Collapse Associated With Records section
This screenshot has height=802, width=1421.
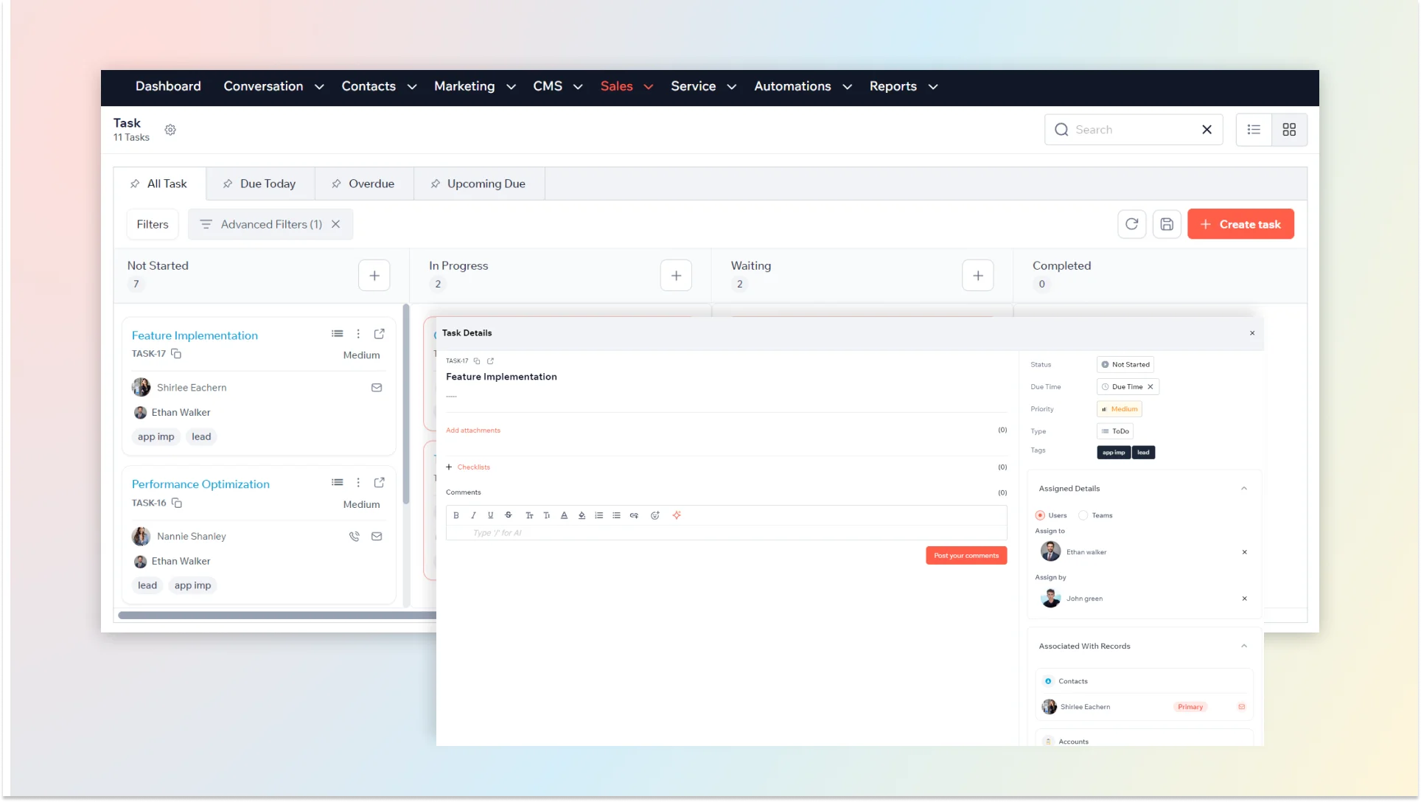(x=1244, y=646)
